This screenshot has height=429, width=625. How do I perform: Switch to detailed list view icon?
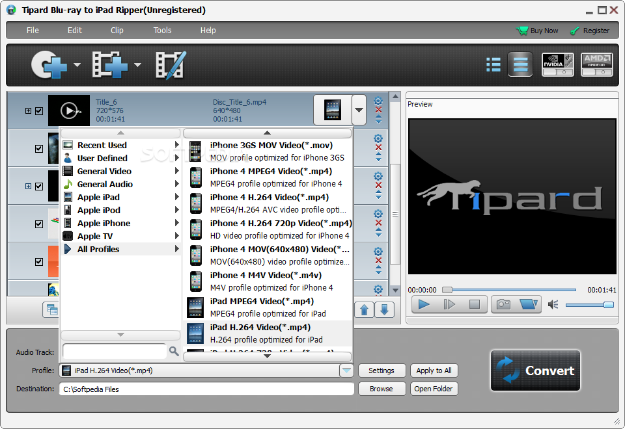coord(520,64)
